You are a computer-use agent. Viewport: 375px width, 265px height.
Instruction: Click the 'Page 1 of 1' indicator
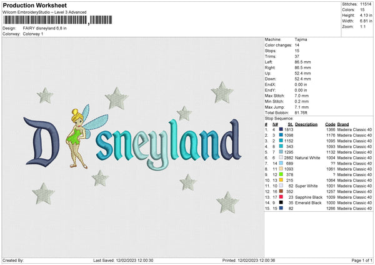click(x=362, y=260)
